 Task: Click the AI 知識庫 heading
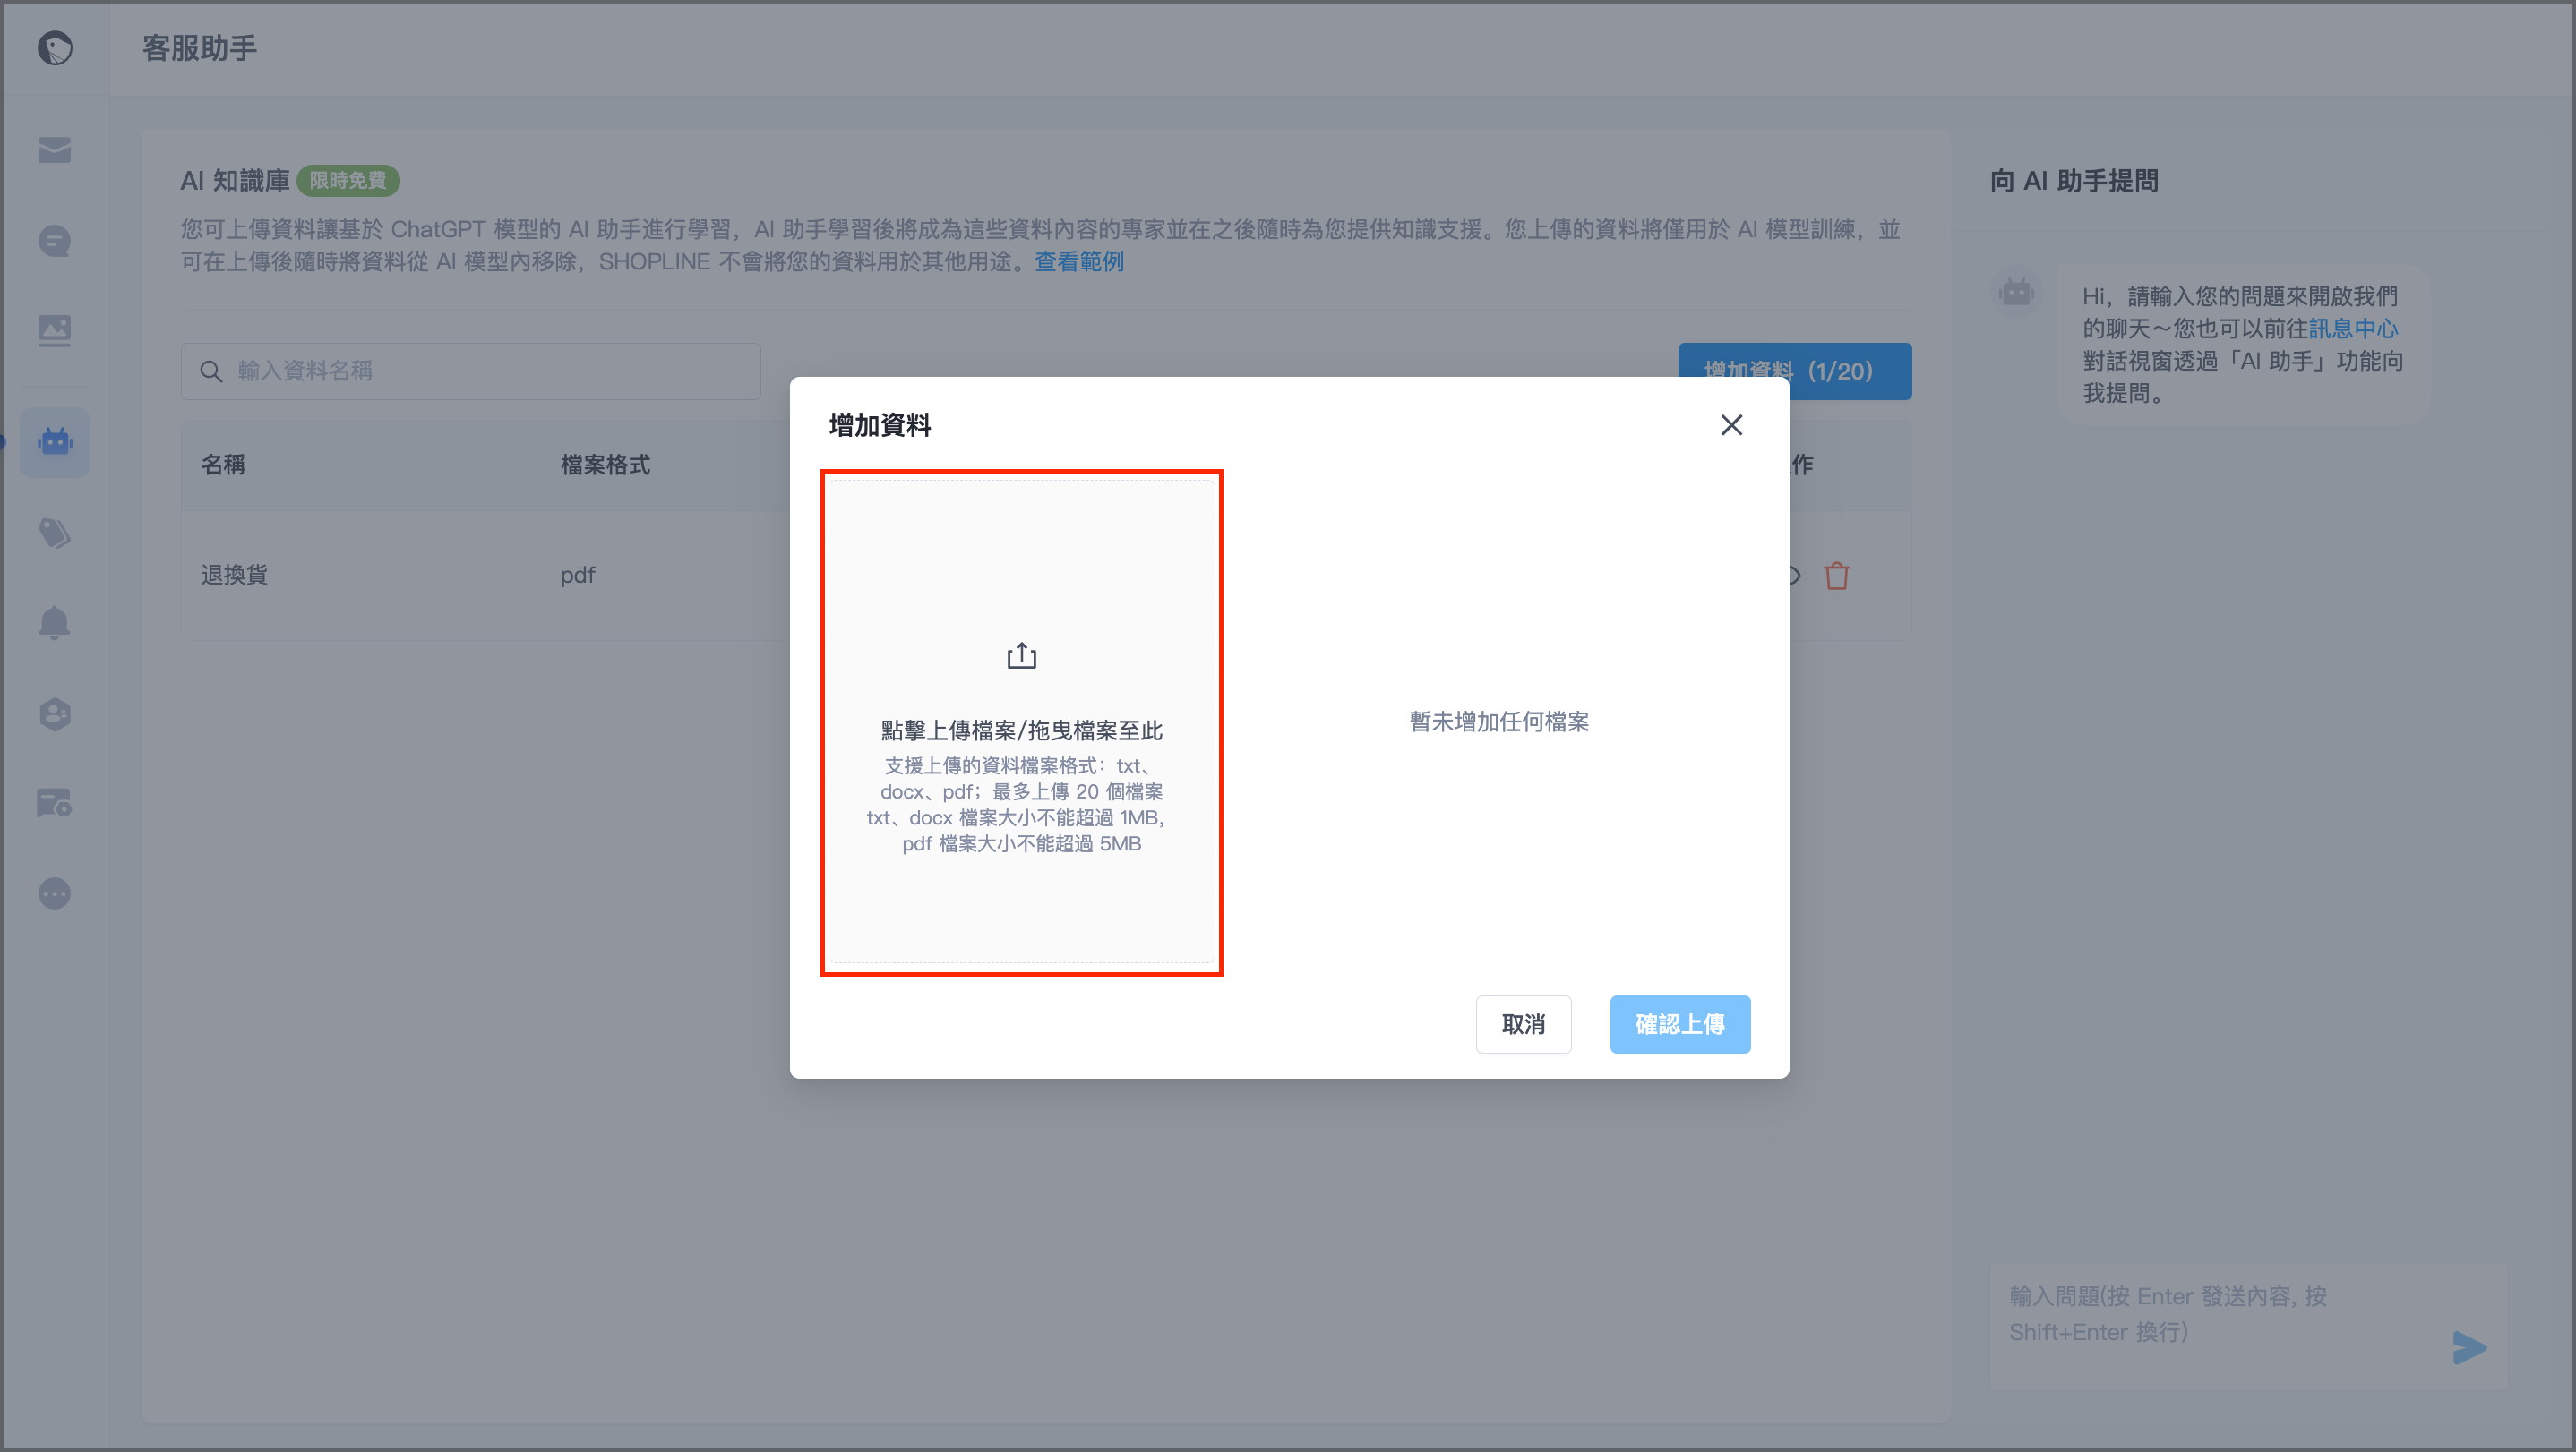pos(235,181)
